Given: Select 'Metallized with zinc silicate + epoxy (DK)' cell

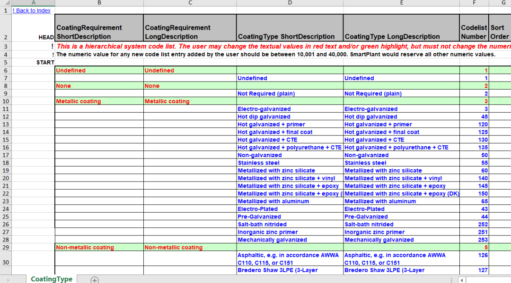Looking at the screenshot, I should 402,194.
